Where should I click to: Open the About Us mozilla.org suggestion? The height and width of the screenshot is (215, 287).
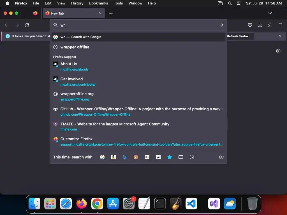coord(138,67)
